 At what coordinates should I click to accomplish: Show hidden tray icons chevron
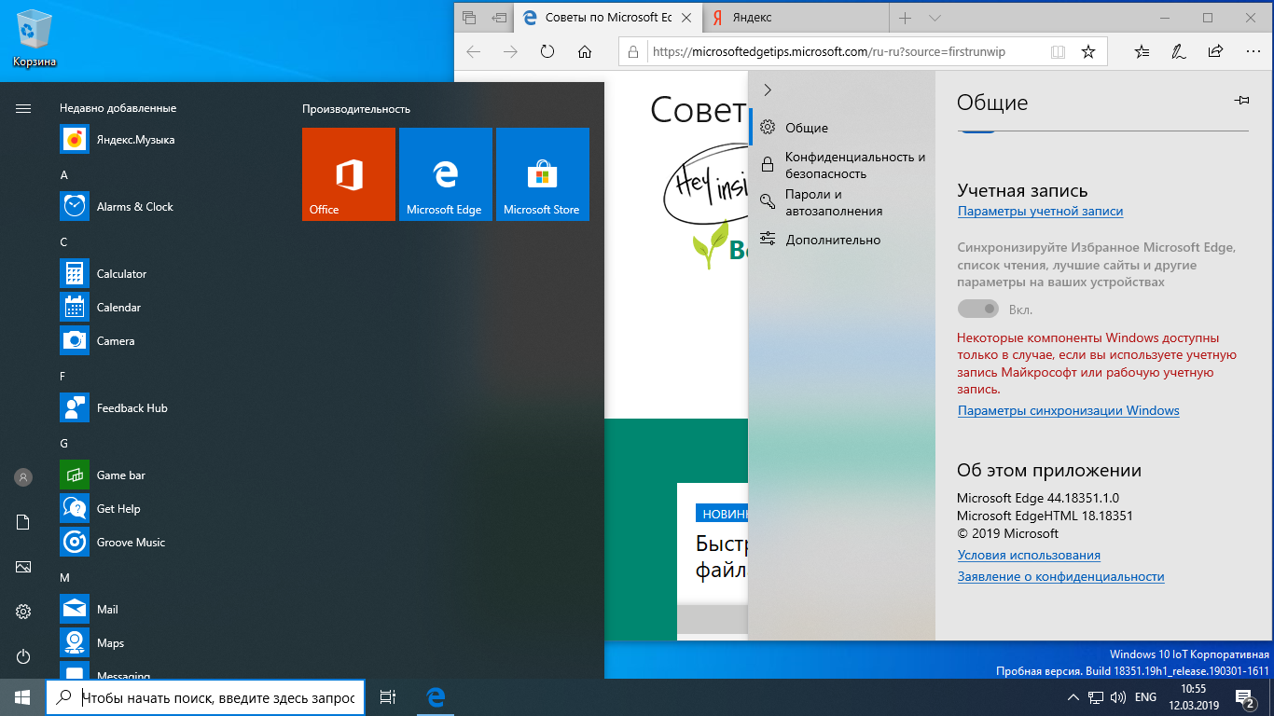coord(1073,697)
